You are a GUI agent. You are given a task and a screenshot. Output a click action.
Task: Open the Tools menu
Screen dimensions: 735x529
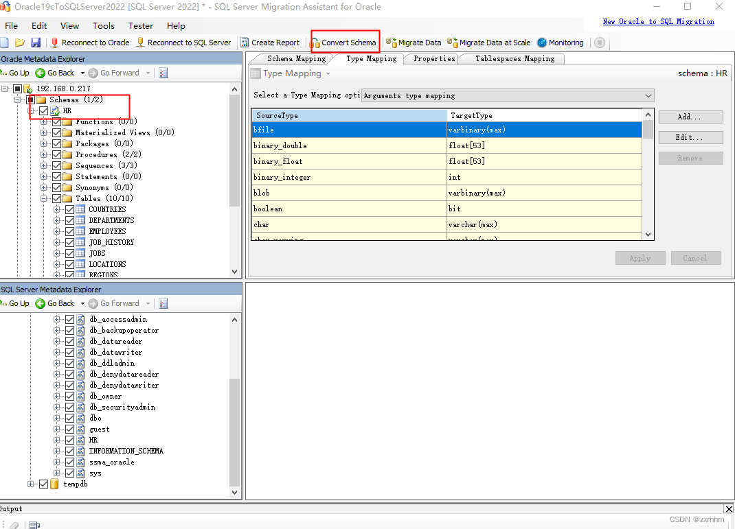(x=104, y=26)
